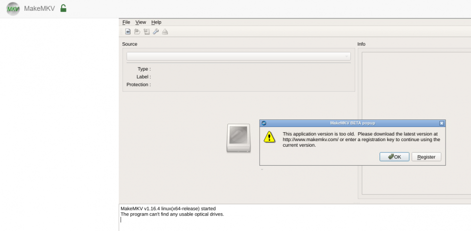The height and width of the screenshot is (231, 471).
Task: Click the yellow warning triangle icon
Action: (269, 137)
